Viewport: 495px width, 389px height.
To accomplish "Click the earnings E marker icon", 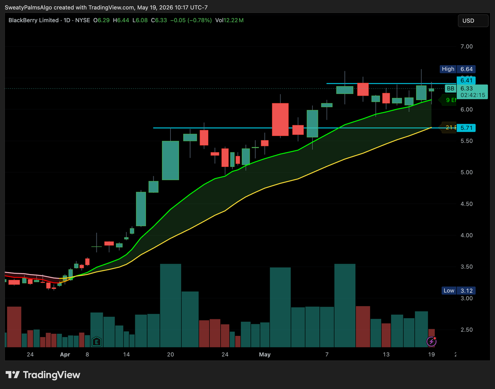I will pos(97,342).
